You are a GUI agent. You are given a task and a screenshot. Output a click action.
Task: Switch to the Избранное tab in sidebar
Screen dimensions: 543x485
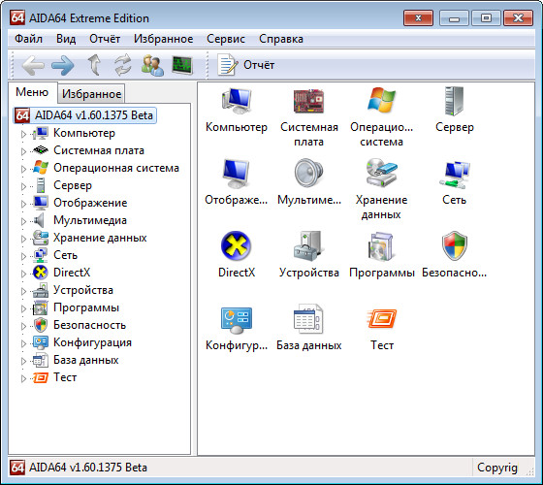pyautogui.click(x=91, y=94)
